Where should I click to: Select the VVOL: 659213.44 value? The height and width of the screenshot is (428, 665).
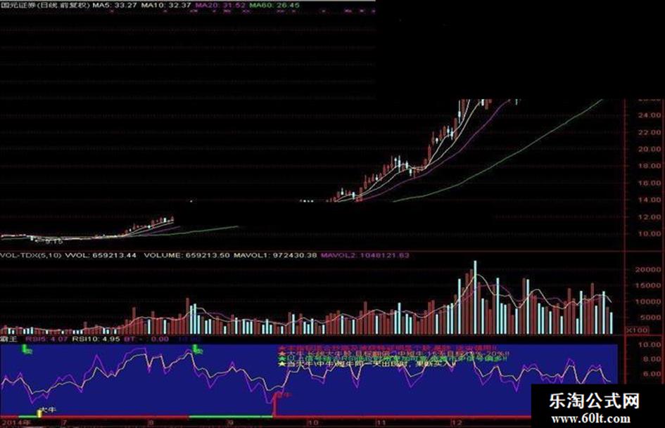[x=101, y=255]
